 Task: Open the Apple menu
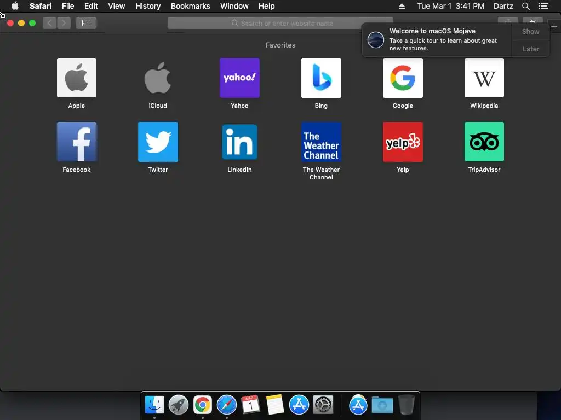[15, 6]
